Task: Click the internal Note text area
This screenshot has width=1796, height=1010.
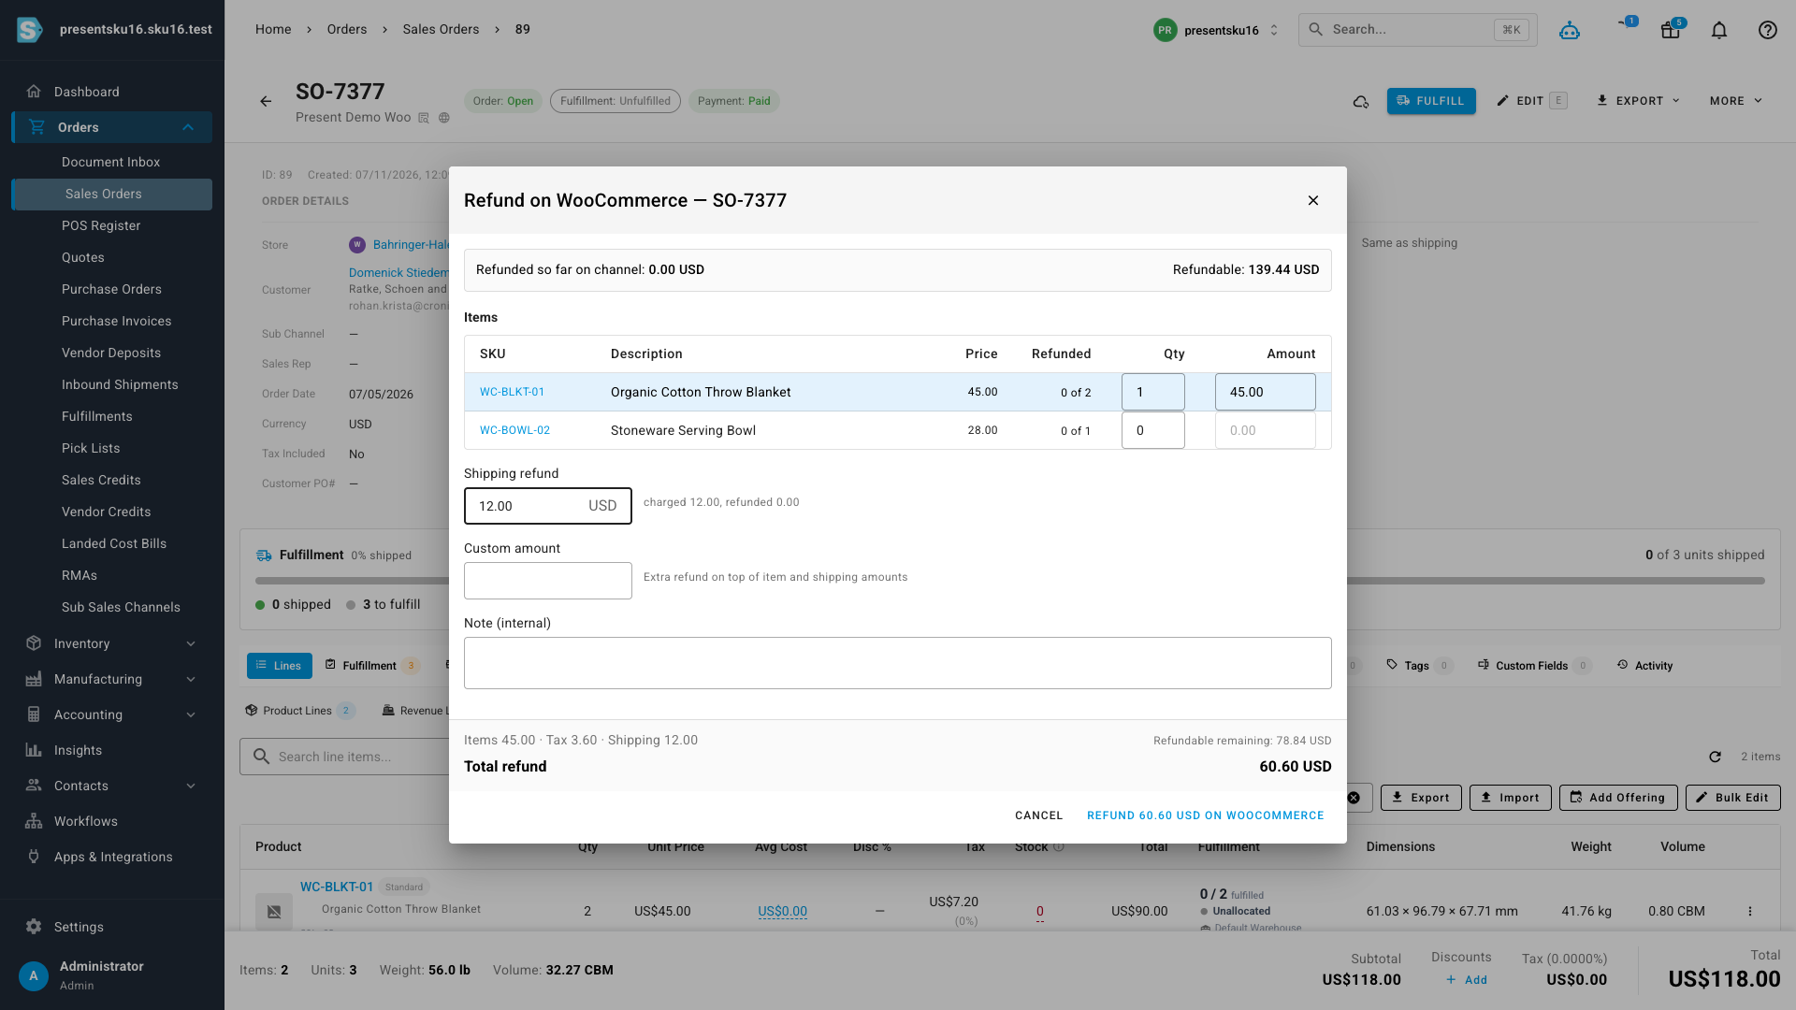Action: click(x=897, y=663)
